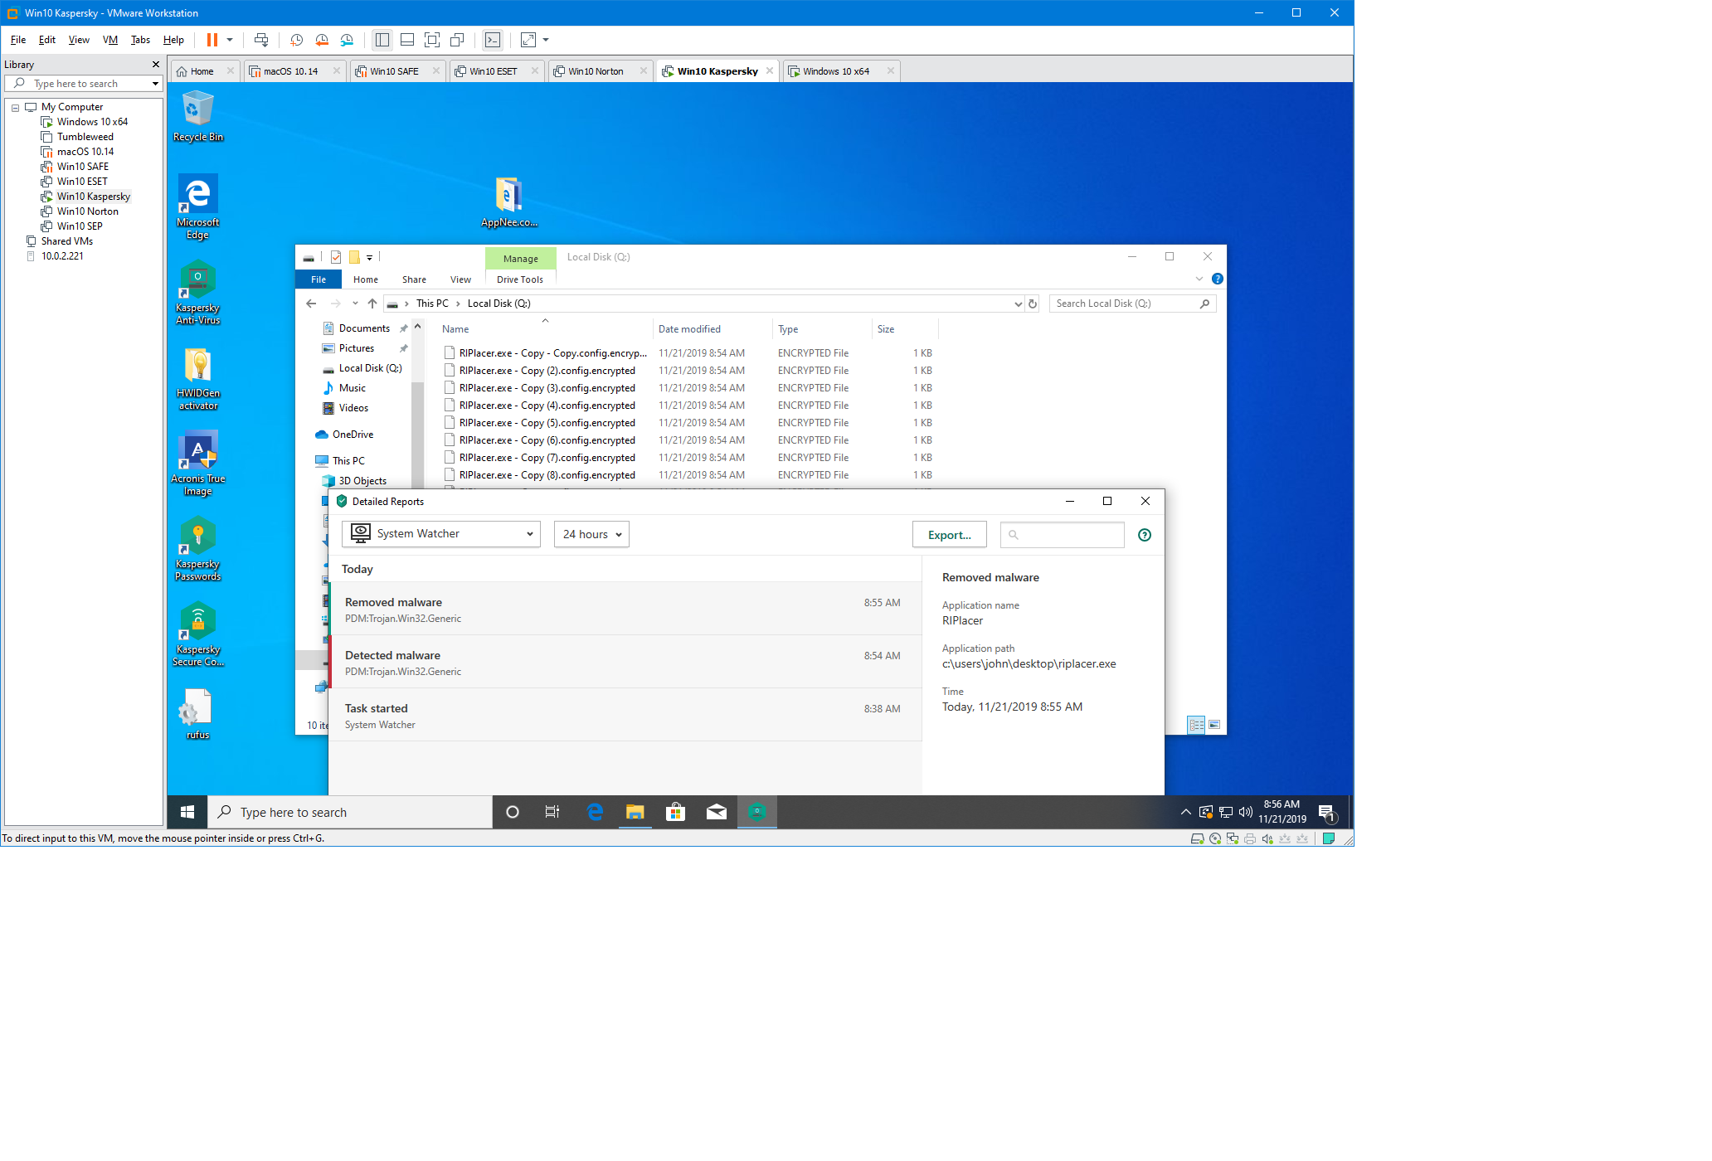Expand the 24 hours period dropdown
Screen dimensions: 1712x1161
pyautogui.click(x=591, y=534)
